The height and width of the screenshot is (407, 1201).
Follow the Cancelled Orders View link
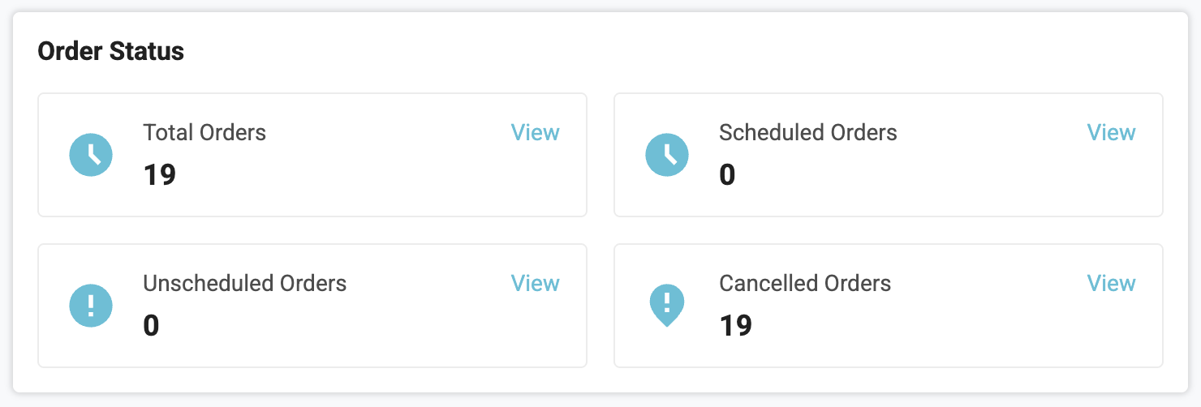point(1111,283)
